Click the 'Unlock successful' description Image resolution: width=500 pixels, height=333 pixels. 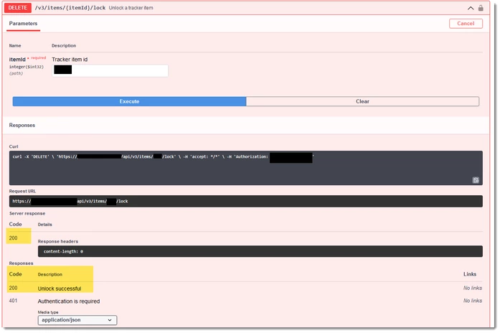pos(60,289)
